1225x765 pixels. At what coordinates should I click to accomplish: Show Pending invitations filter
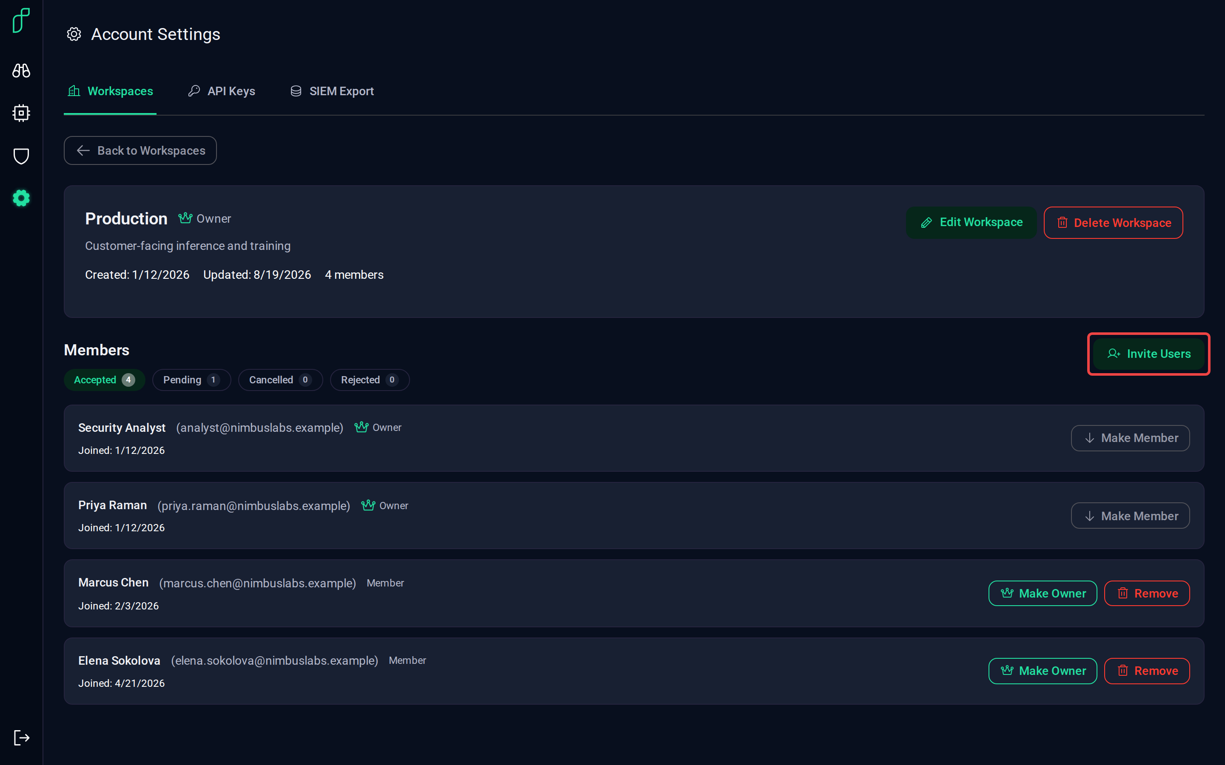(191, 380)
